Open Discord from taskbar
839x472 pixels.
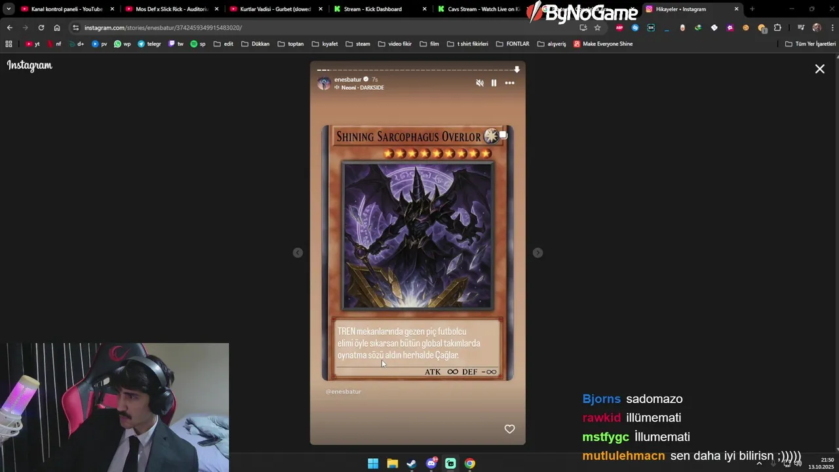[x=431, y=463]
